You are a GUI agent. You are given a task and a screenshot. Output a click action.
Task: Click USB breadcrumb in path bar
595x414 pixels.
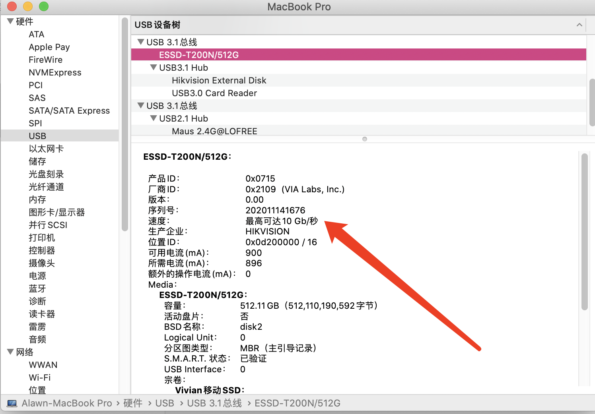click(x=165, y=403)
